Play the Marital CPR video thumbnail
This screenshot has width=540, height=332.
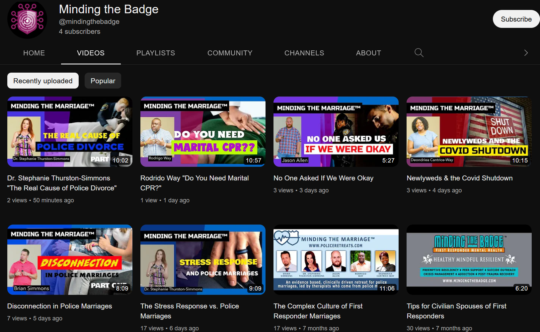pos(203,132)
